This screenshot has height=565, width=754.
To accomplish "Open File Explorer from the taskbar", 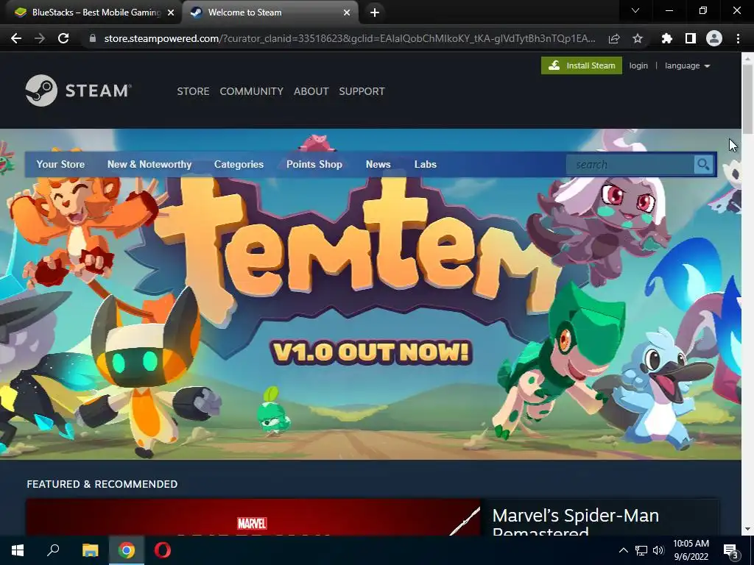I will coord(90,550).
